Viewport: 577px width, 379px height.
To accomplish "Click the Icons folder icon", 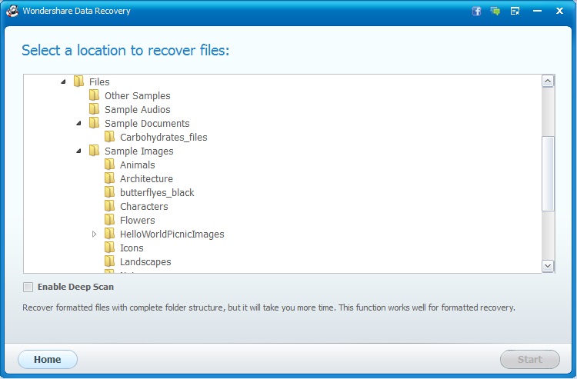I will 110,248.
